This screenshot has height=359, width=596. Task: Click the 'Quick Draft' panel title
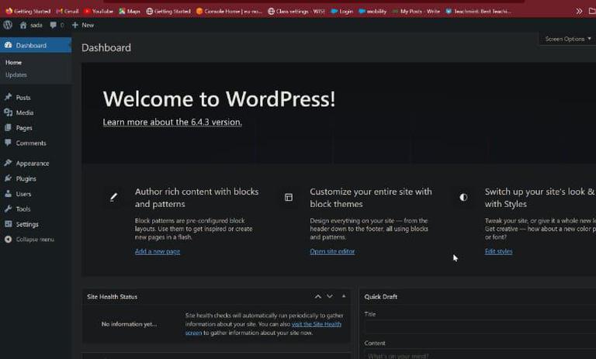point(381,297)
